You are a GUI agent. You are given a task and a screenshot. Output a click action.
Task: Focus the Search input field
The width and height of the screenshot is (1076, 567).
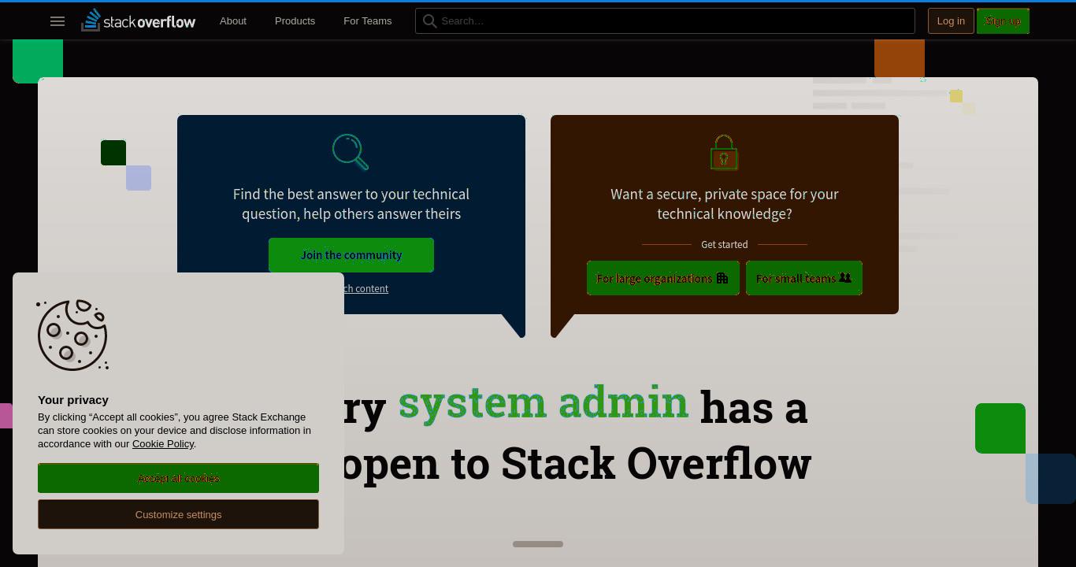[665, 20]
